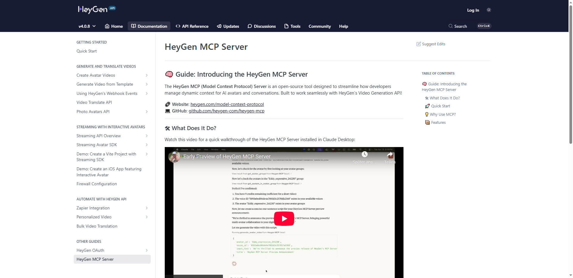Screen dimensions: 573x278
Task: Play the Early Preview YouTube video
Action: (x=284, y=219)
